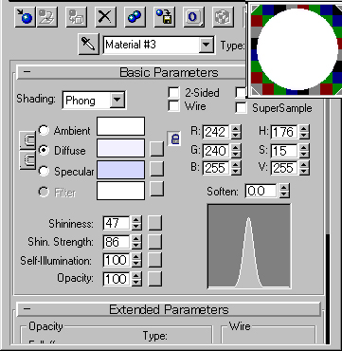Click the Material Effects Channel icon

(x=193, y=16)
